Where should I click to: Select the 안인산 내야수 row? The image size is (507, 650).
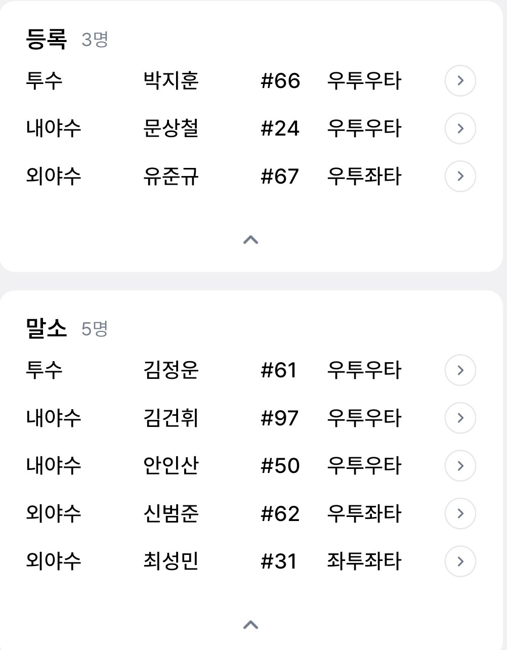251,466
